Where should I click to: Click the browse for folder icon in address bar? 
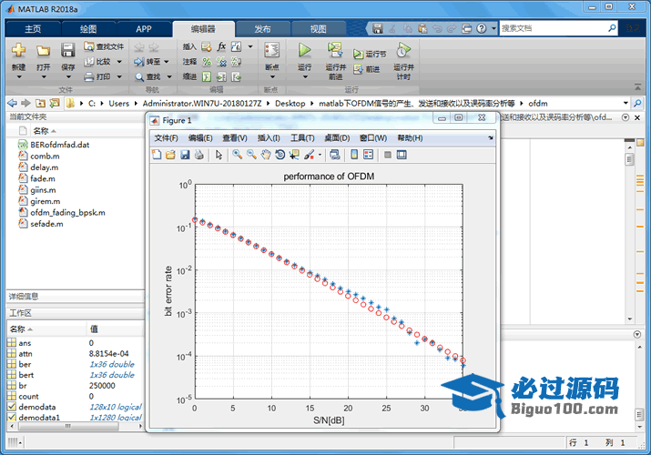pos(55,103)
